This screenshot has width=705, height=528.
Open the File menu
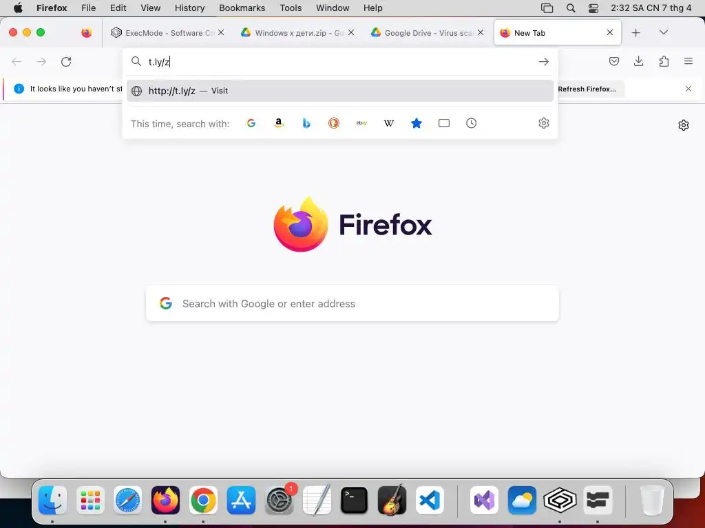point(89,8)
